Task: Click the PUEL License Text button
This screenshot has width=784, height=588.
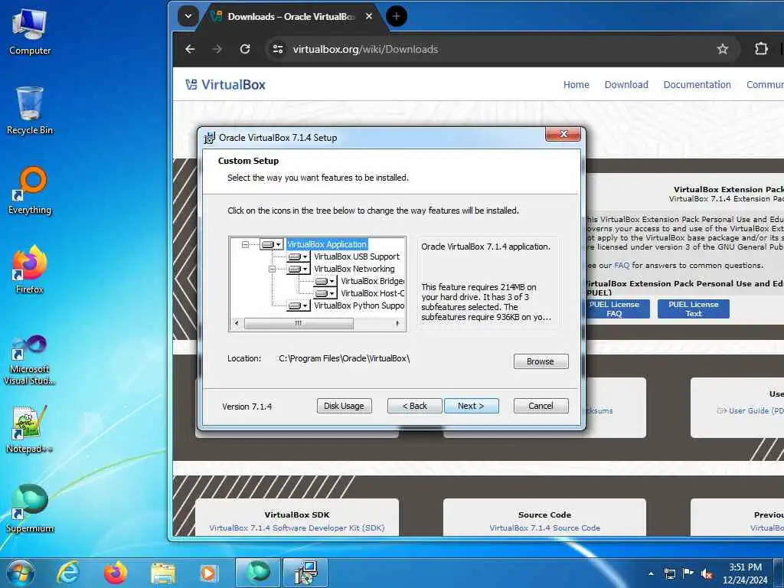Action: tap(694, 309)
